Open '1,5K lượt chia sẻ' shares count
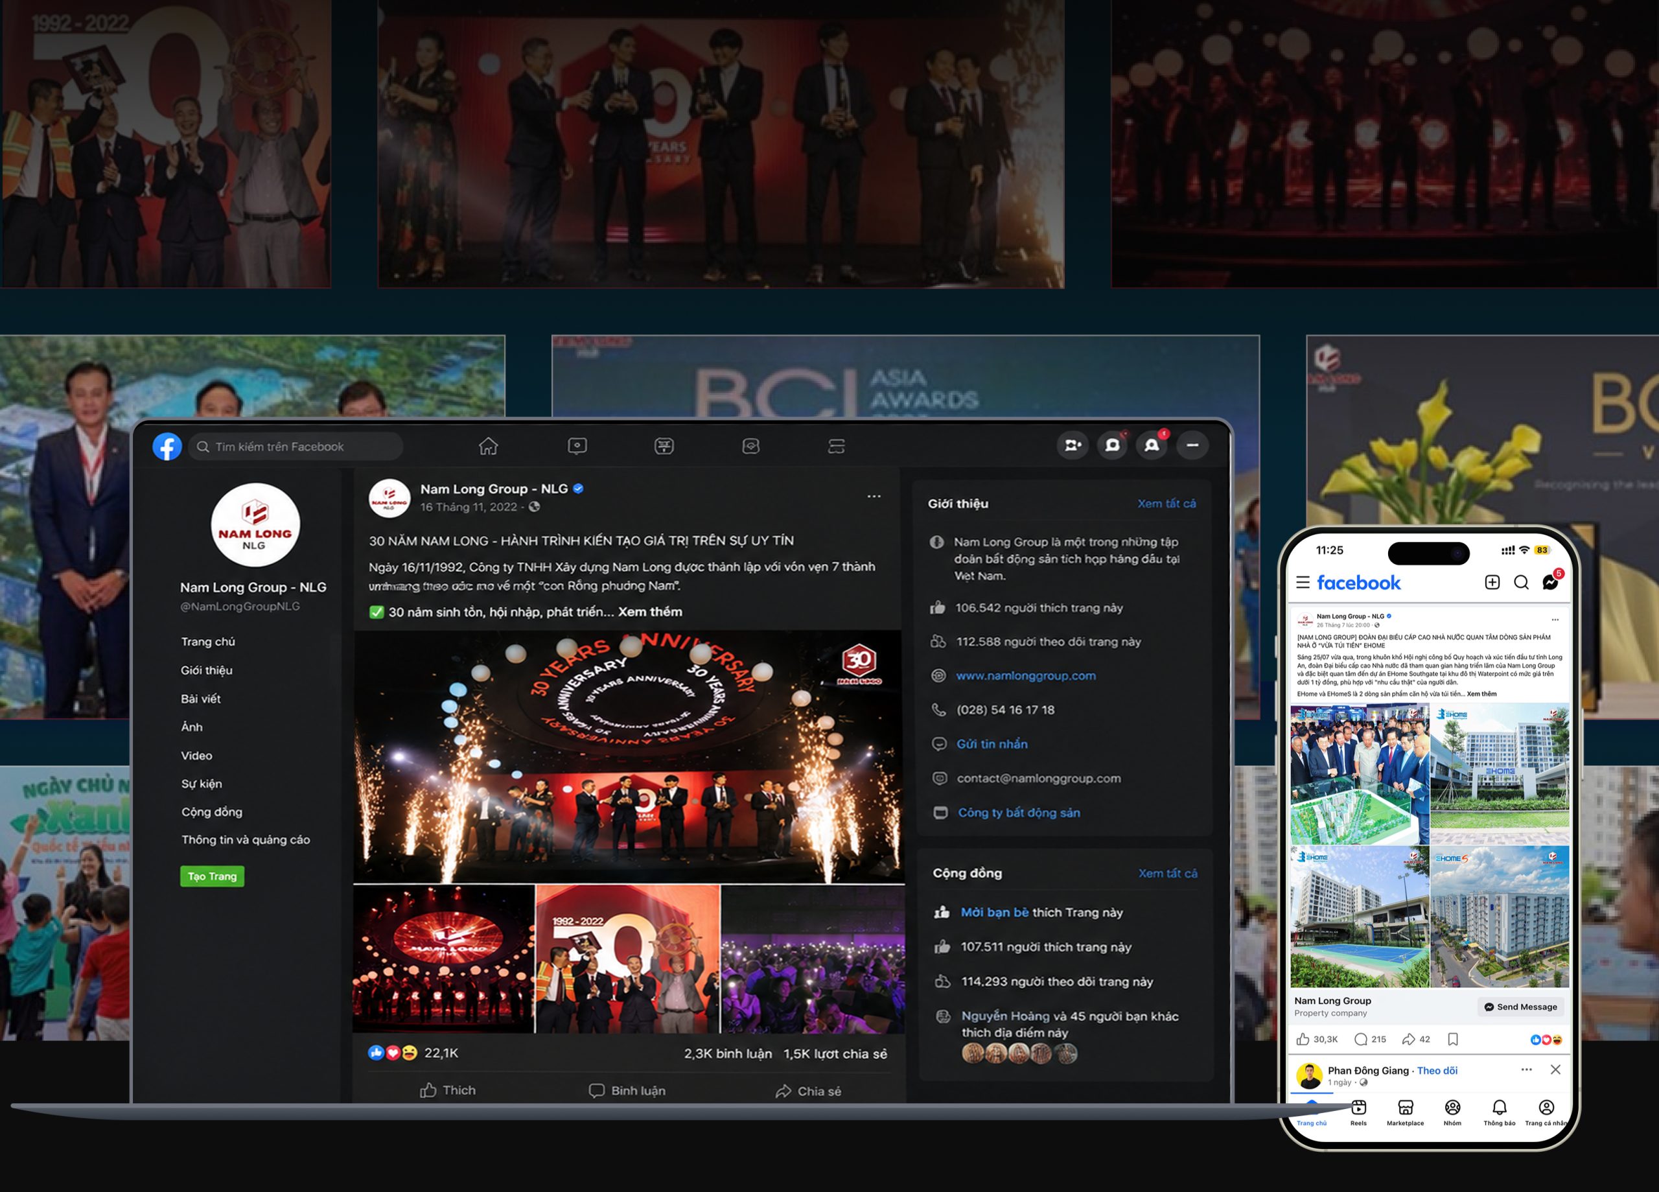1659x1192 pixels. click(x=835, y=1054)
